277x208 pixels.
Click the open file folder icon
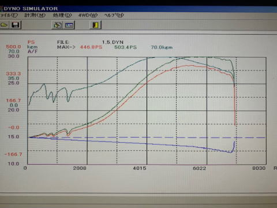pyautogui.click(x=4, y=25)
